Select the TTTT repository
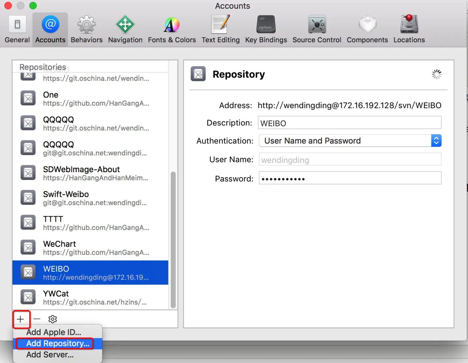The height and width of the screenshot is (363, 468). coord(90,223)
